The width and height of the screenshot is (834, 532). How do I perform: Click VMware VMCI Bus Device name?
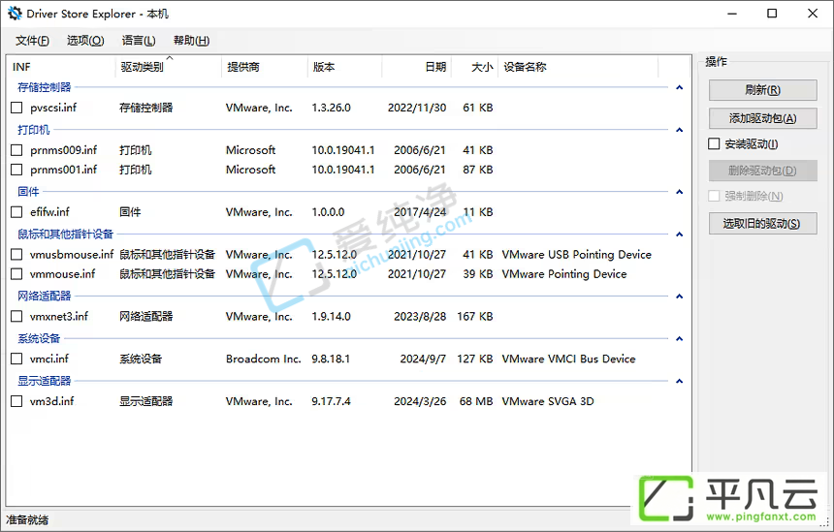pos(568,359)
